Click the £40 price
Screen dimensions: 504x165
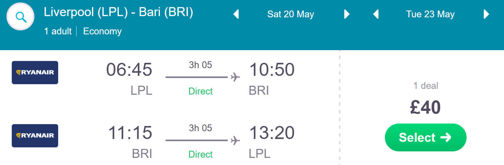click(425, 107)
